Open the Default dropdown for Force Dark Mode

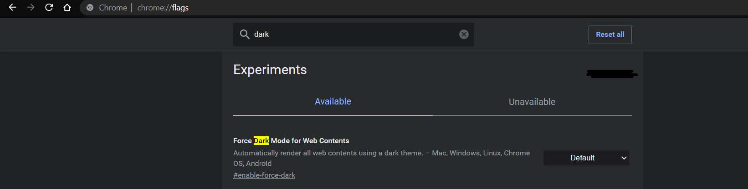[586, 158]
